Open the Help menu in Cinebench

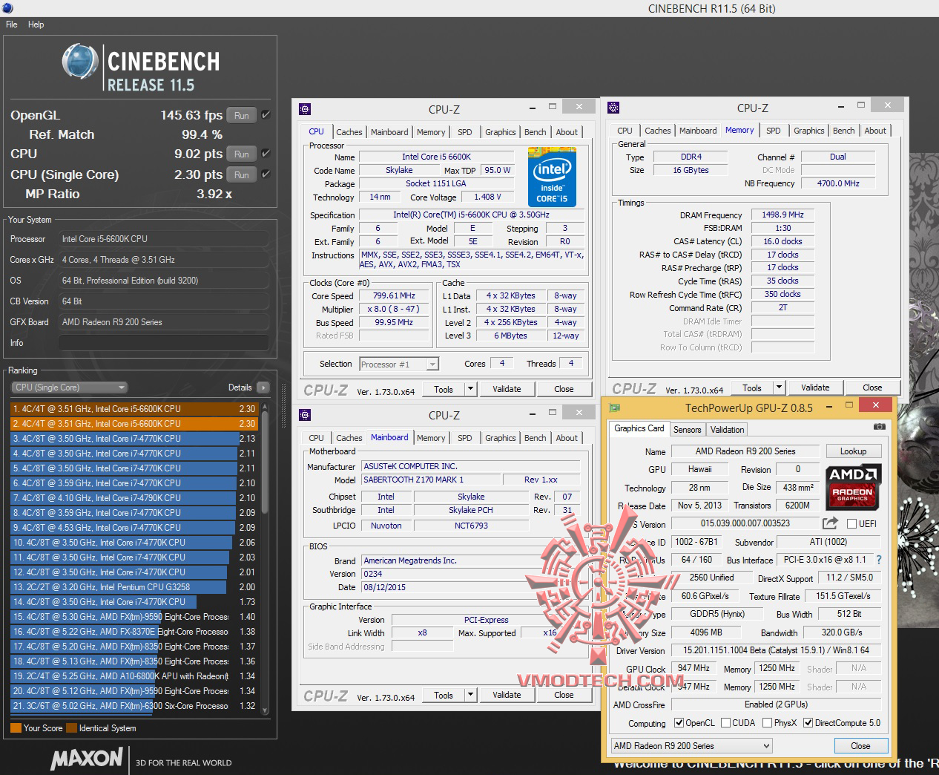click(x=36, y=24)
